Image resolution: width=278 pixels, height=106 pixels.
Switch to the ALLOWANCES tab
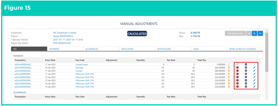point(101,49)
